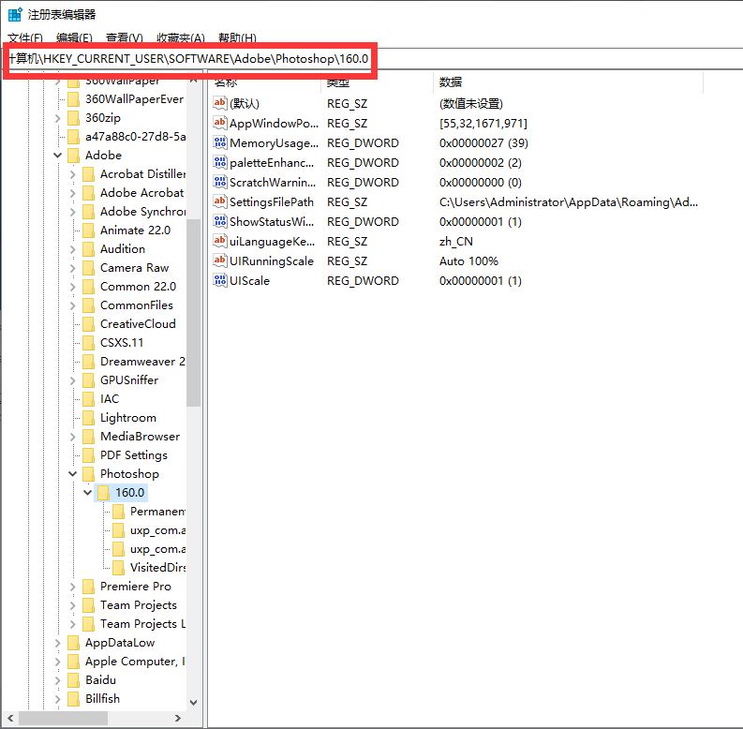743x729 pixels.
Task: Expand the Camera Raw key
Action: pos(72,268)
